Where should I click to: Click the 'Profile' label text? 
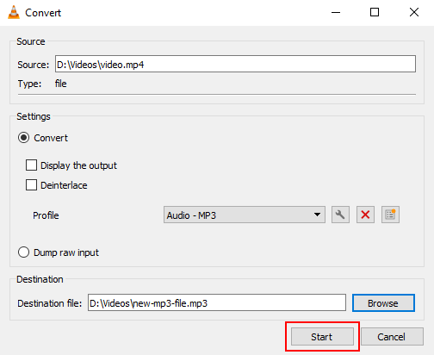click(46, 215)
